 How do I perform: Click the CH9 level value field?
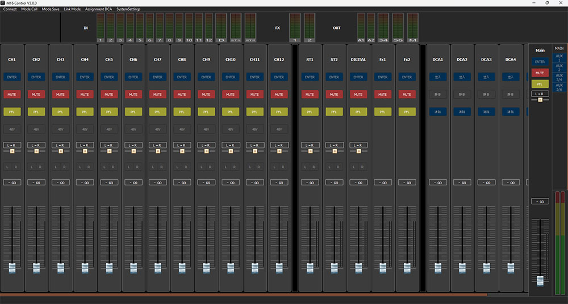(x=206, y=183)
